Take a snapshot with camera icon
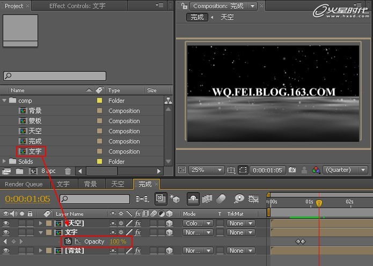The height and width of the screenshot is (266, 373). (x=292, y=170)
